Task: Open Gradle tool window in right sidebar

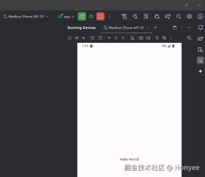Action: pyautogui.click(x=200, y=38)
